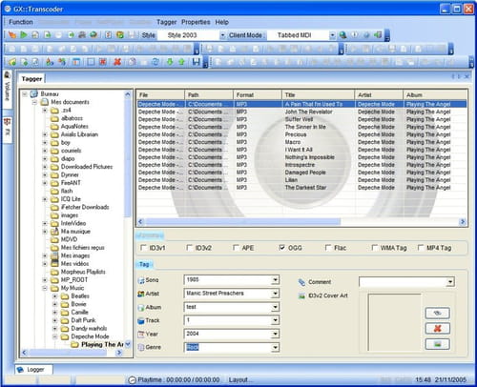The height and width of the screenshot is (387, 477).
Task: Click the green up arrow icon
Action: [181, 62]
